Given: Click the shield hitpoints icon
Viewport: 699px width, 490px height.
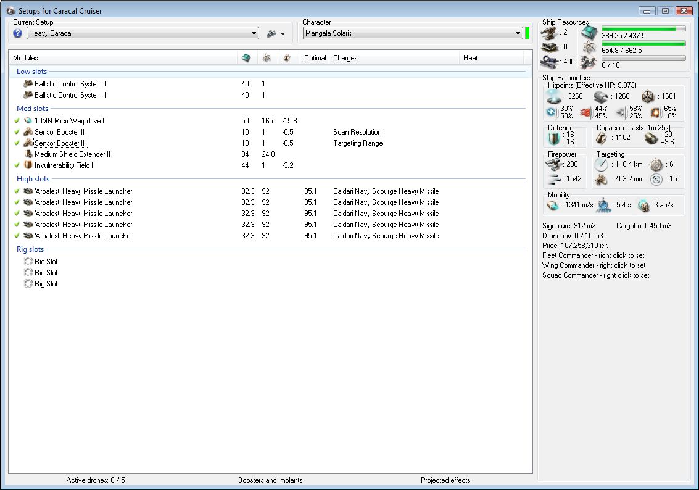Looking at the screenshot, I should coord(553,96).
